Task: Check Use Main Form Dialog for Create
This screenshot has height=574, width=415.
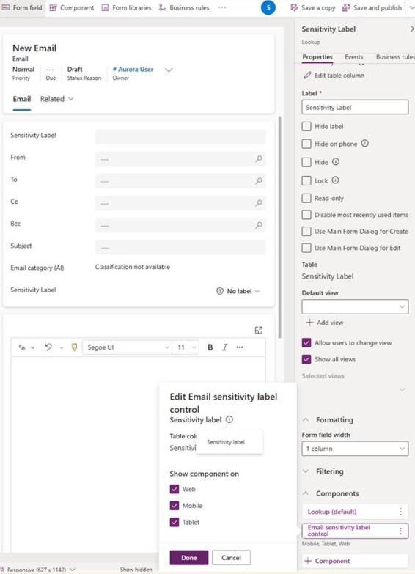Action: pos(306,232)
